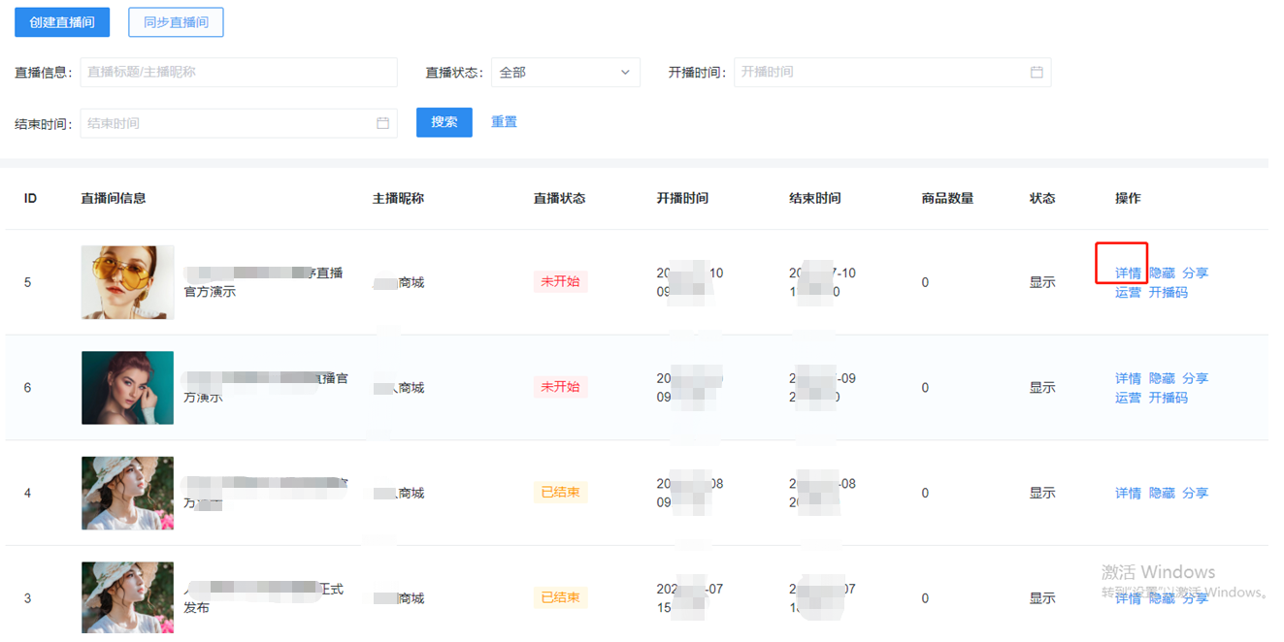The width and height of the screenshot is (1284, 642).
Task: Open 运营 for live room ID 5
Action: (1128, 292)
